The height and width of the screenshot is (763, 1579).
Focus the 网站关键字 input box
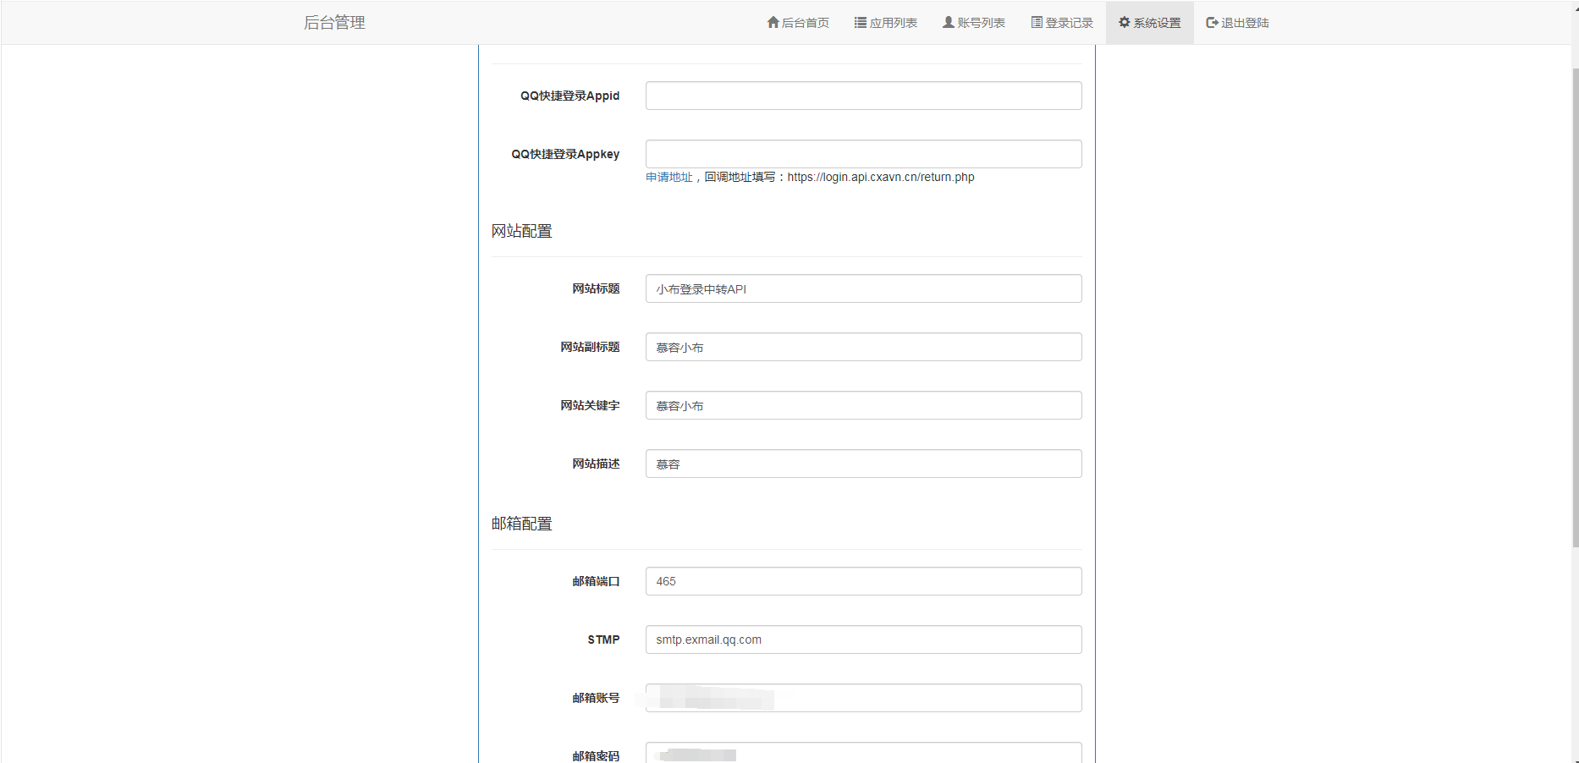tap(863, 405)
